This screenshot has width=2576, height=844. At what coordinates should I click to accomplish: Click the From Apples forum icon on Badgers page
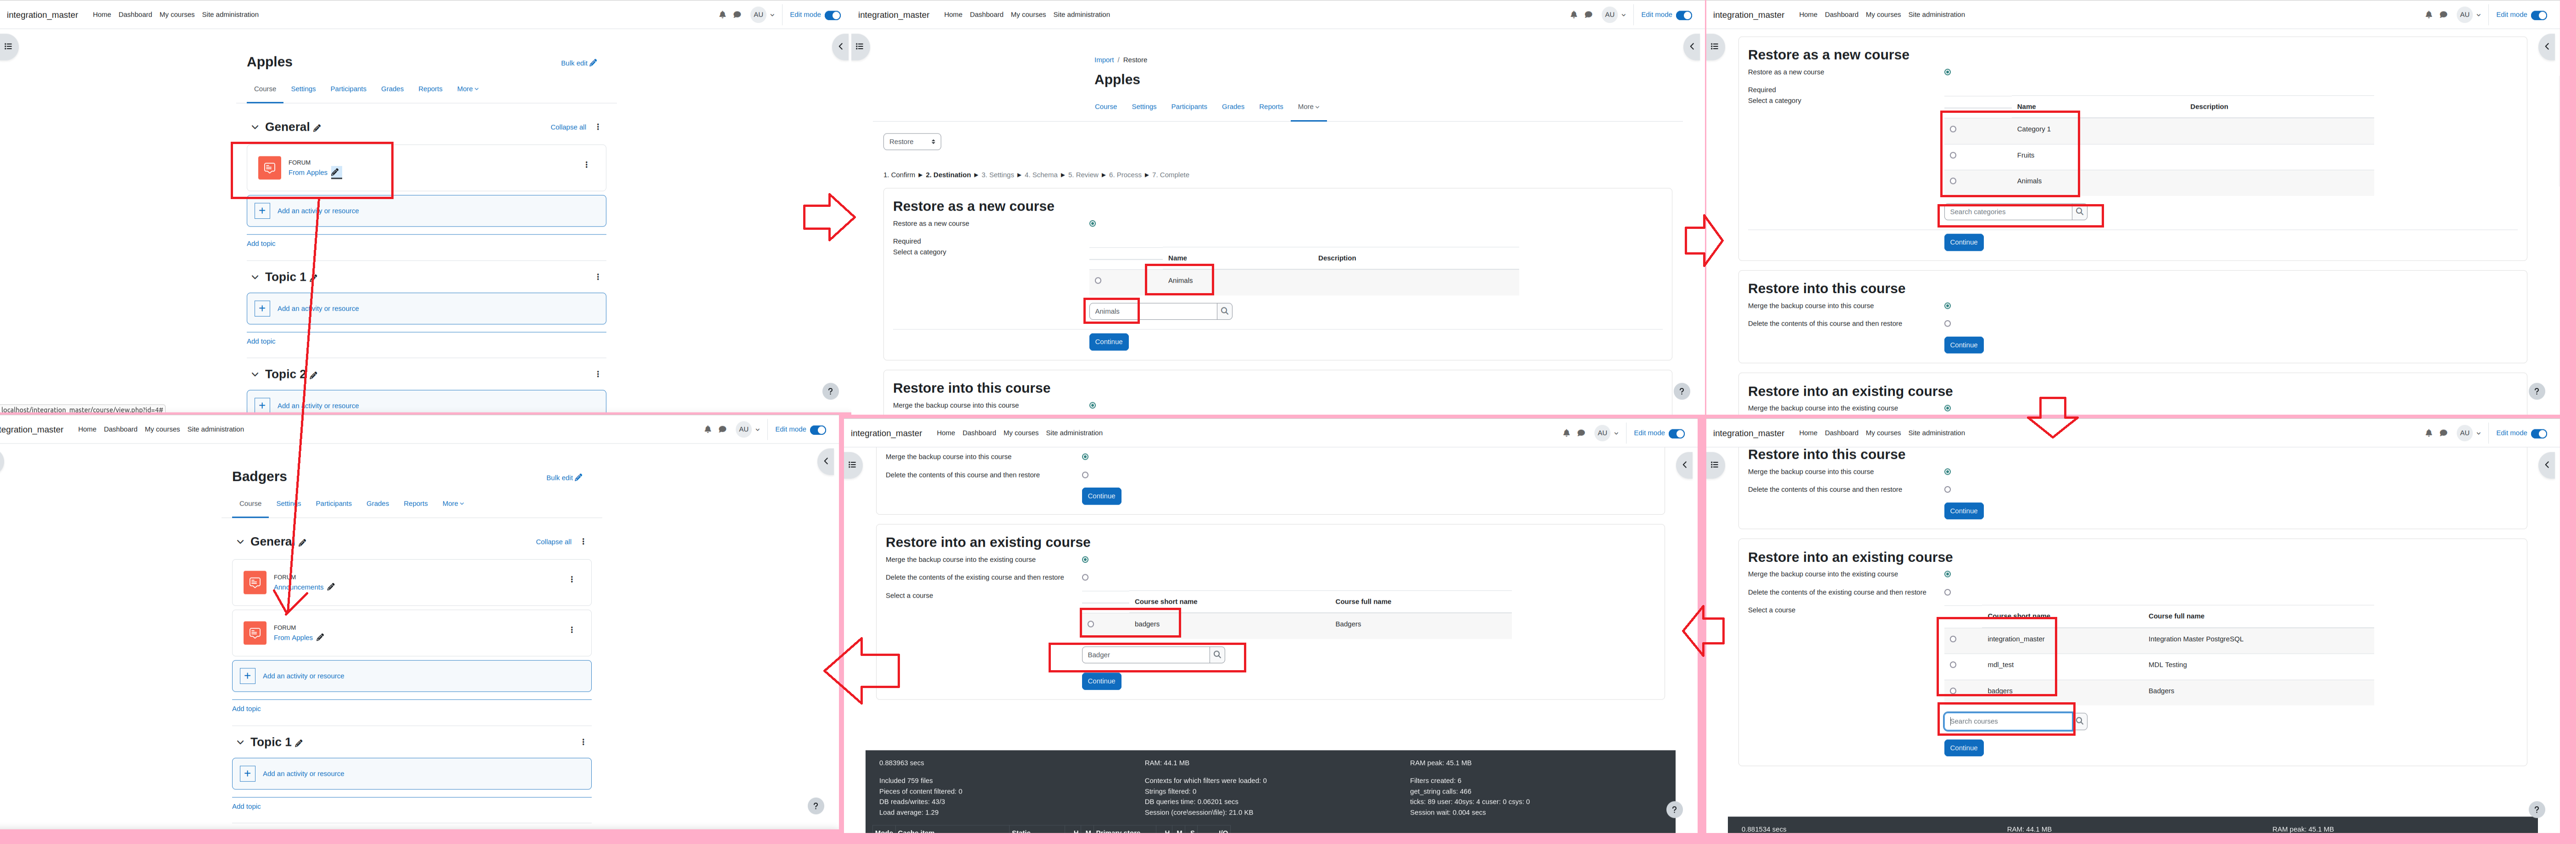(255, 633)
